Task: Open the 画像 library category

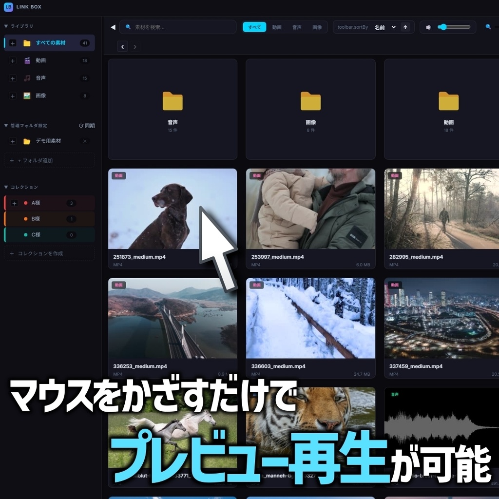Action: [49, 96]
